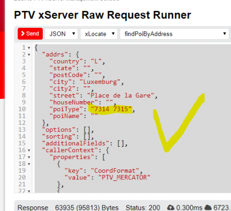The height and width of the screenshot is (211, 231).
Task: Click the red Send button
Action: click(30, 34)
